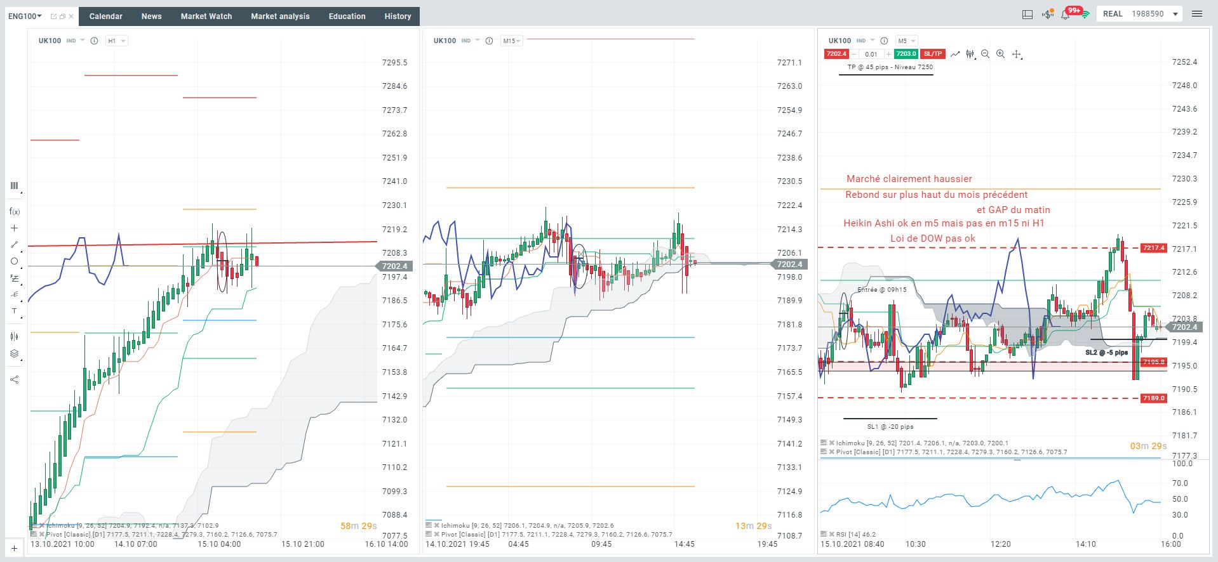Open the Market analysis tab

pos(280,16)
